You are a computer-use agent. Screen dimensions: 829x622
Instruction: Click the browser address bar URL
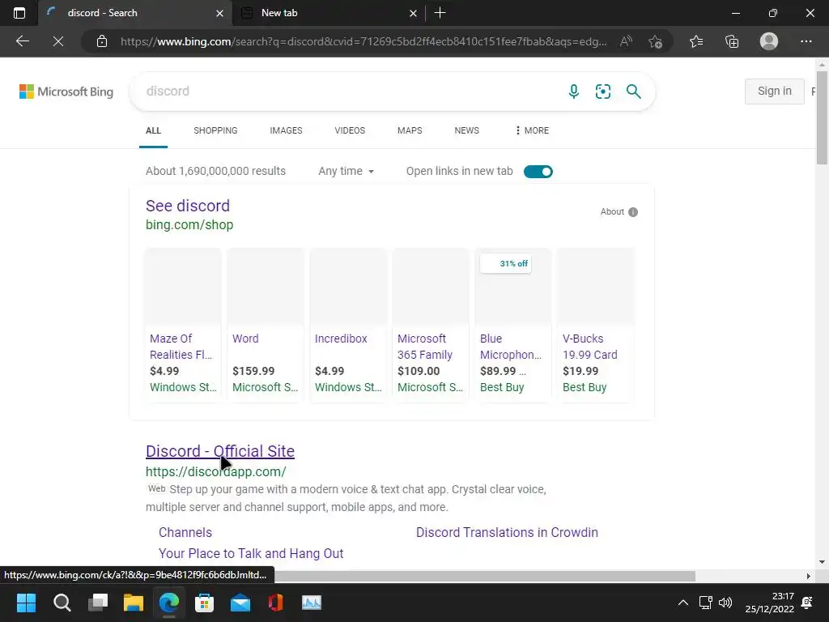pos(363,41)
